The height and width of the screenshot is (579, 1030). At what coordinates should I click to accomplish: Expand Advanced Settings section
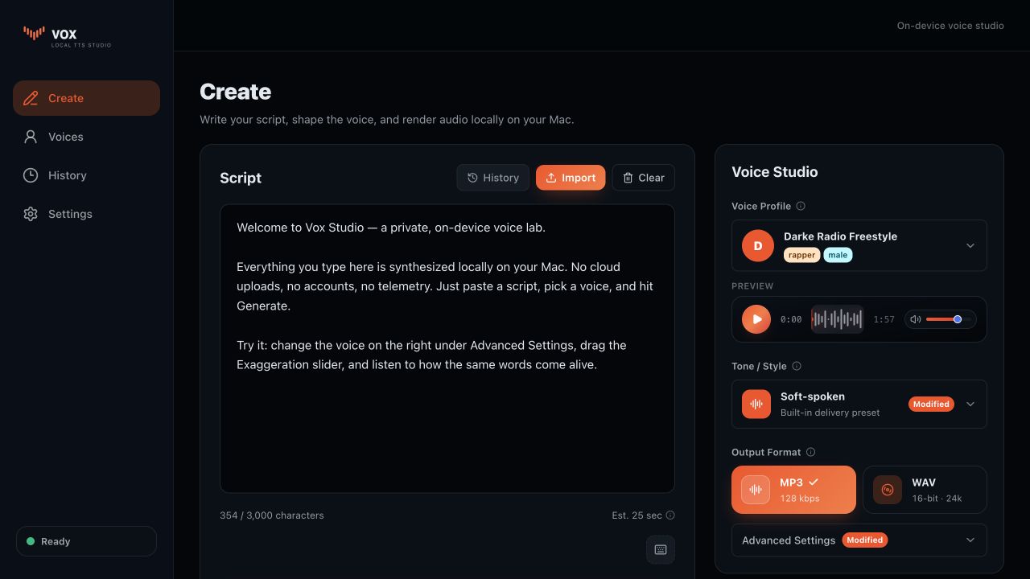click(859, 540)
